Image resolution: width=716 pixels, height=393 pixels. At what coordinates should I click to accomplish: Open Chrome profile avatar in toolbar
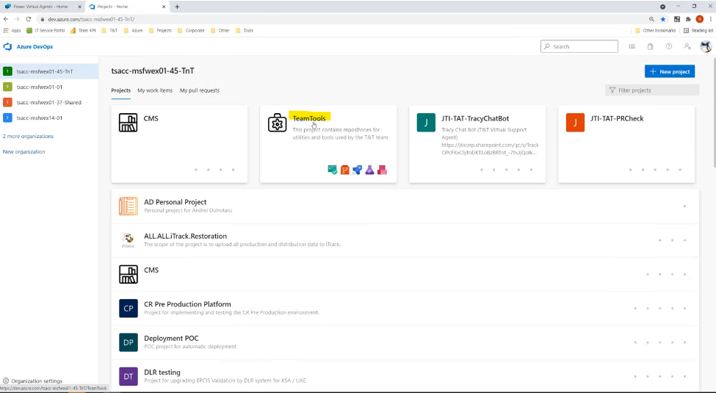pyautogui.click(x=700, y=19)
